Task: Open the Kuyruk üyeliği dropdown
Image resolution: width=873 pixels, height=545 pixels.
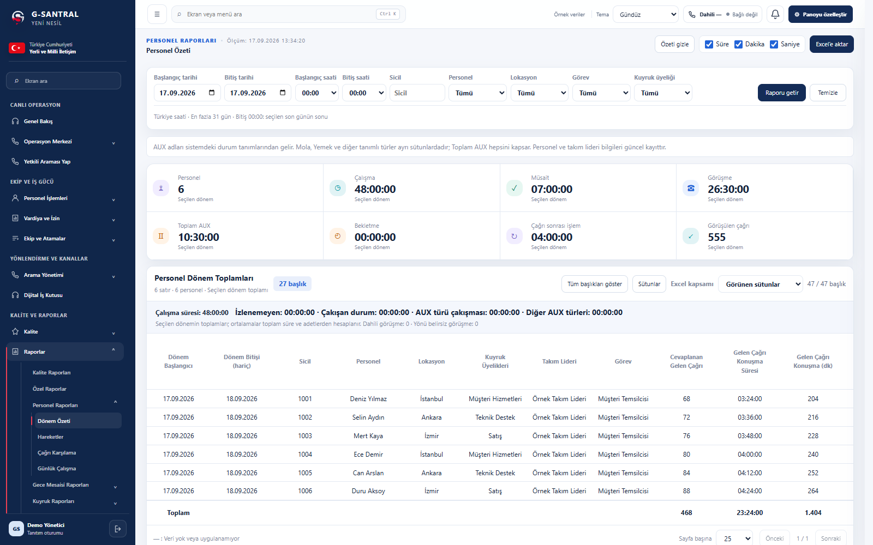Action: [x=663, y=93]
